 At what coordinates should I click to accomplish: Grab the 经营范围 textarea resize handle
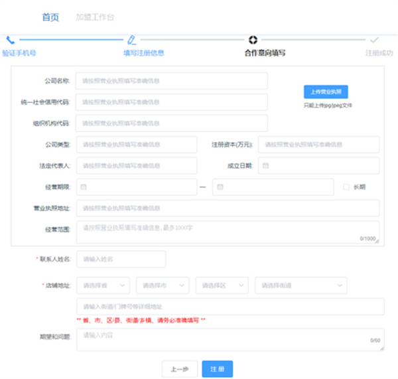tap(377, 242)
